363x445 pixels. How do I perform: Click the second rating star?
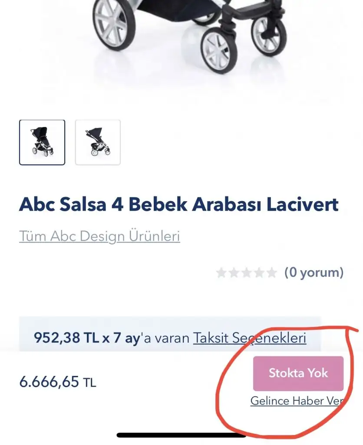click(234, 273)
